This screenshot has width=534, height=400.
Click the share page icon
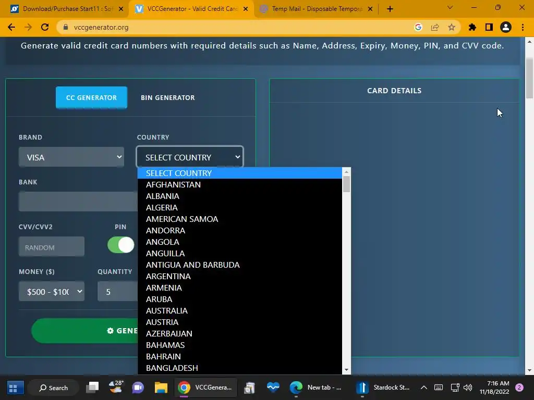click(x=435, y=27)
